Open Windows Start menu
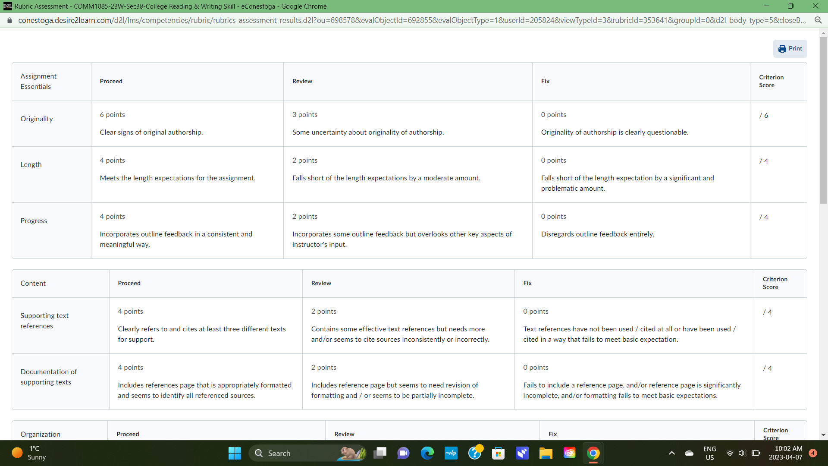The image size is (828, 466). click(x=235, y=453)
